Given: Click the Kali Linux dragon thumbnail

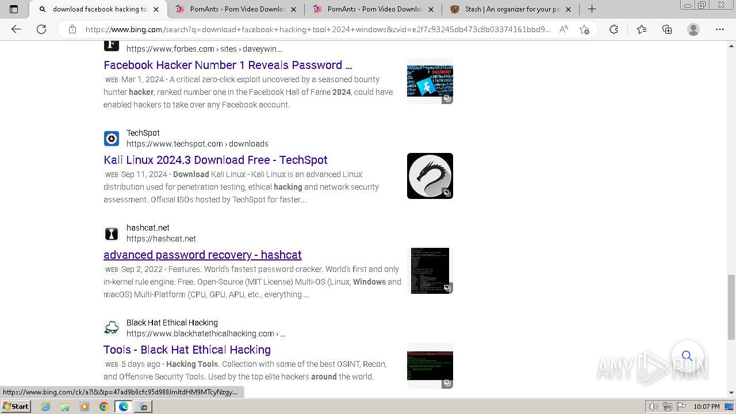Looking at the screenshot, I should (430, 176).
